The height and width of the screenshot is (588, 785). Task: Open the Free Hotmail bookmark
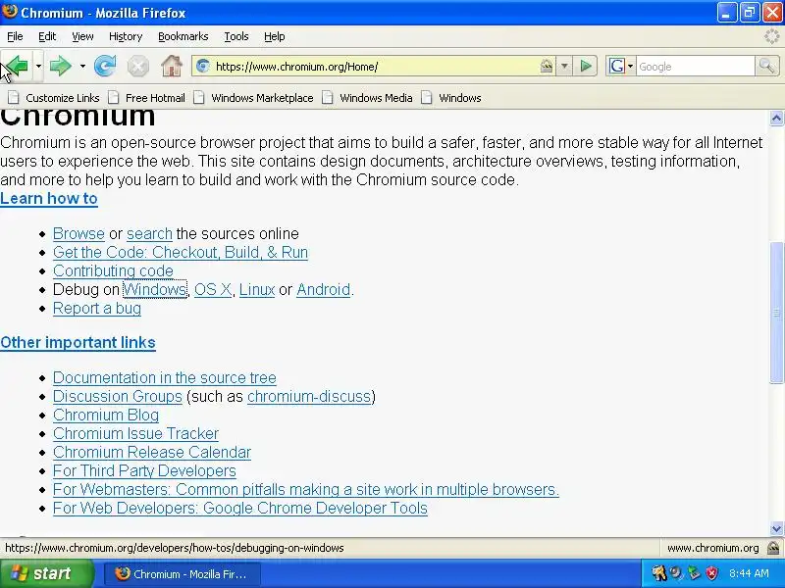[147, 98]
